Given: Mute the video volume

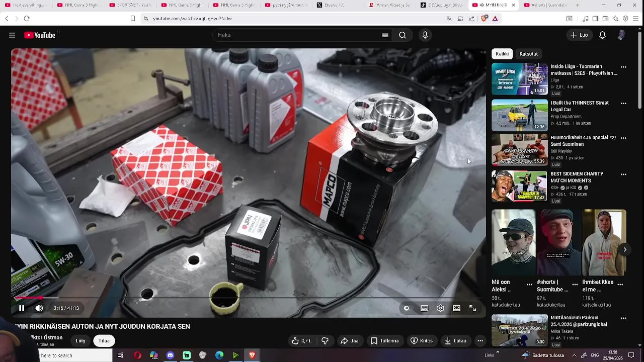Looking at the screenshot, I should pyautogui.click(x=39, y=308).
